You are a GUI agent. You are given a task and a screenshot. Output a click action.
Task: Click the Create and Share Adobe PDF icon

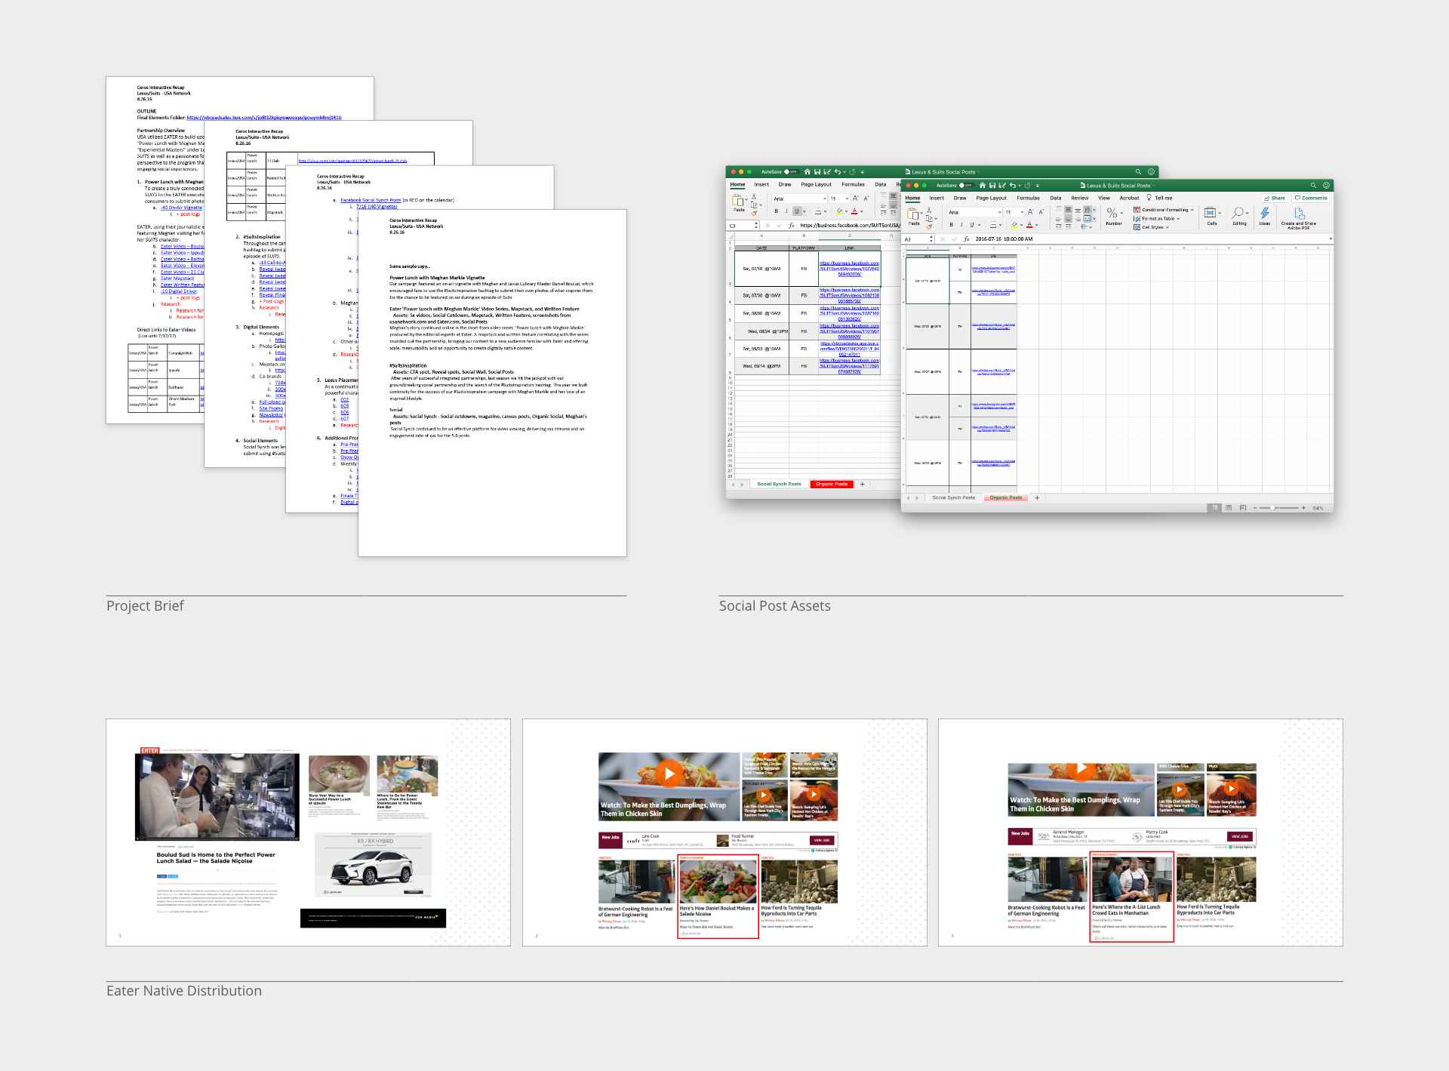1299,214
